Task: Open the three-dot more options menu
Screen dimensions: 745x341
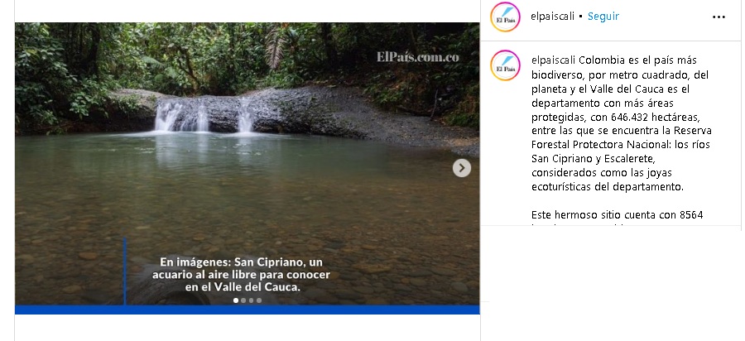Action: [719, 17]
